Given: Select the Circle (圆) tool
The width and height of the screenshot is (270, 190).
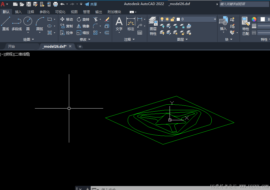Looking at the screenshot, I should pos(28,23).
